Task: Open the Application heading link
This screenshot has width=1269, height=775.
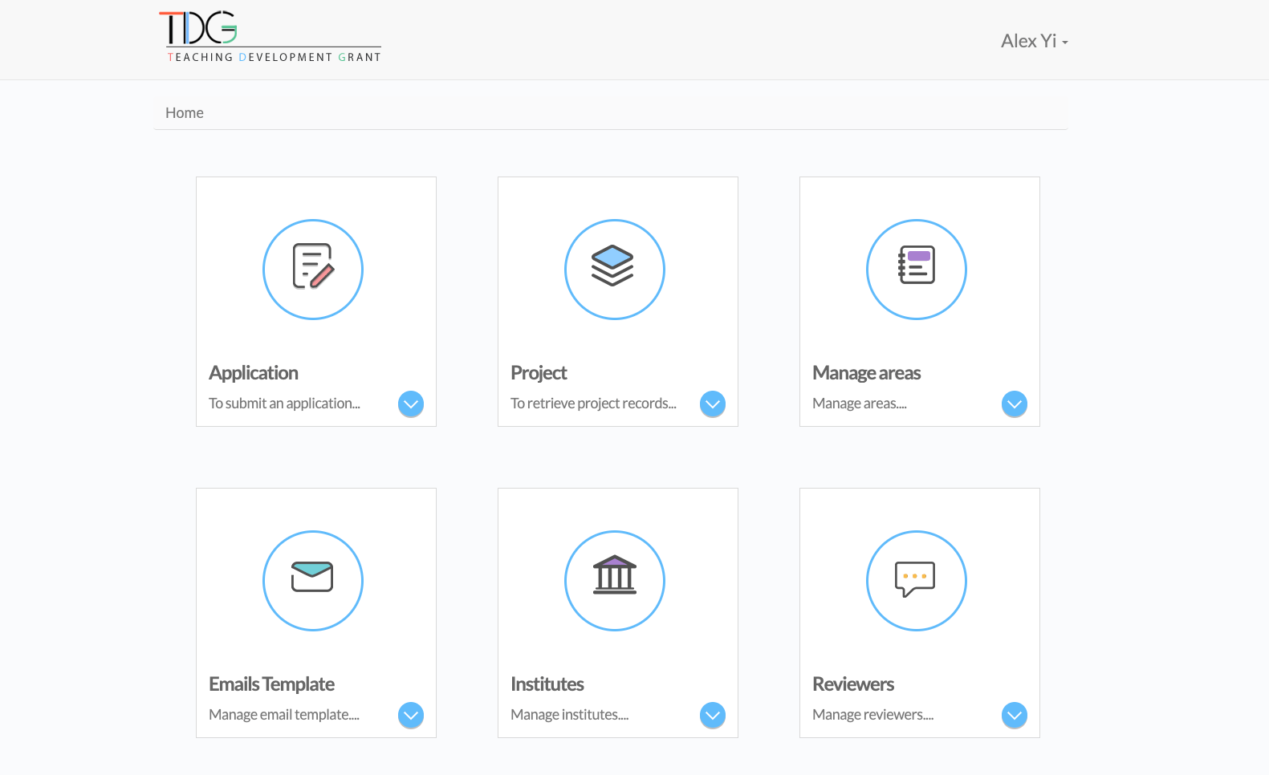Action: pyautogui.click(x=254, y=373)
